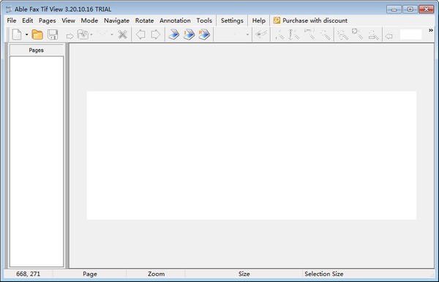This screenshot has width=439, height=282.
Task: Click the Zoom field in the status bar
Action: click(x=156, y=274)
